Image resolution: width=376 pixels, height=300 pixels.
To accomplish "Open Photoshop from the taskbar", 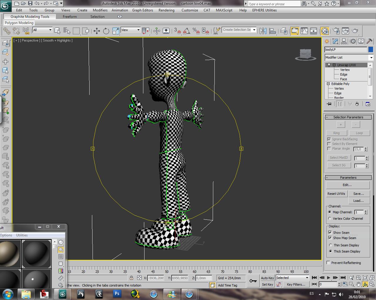I will click(x=117, y=294).
